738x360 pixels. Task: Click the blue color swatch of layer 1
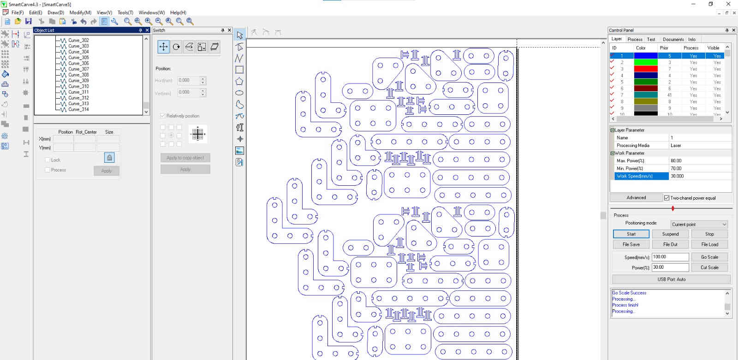tap(646, 56)
